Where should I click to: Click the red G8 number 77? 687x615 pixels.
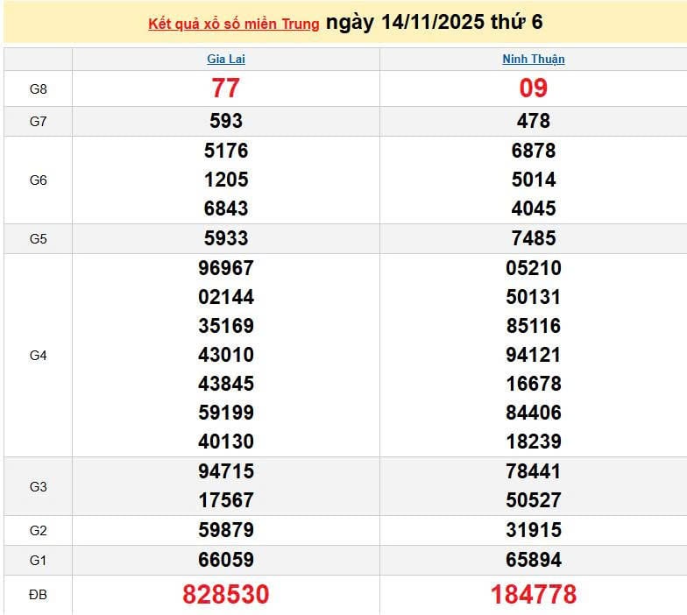[225, 88]
